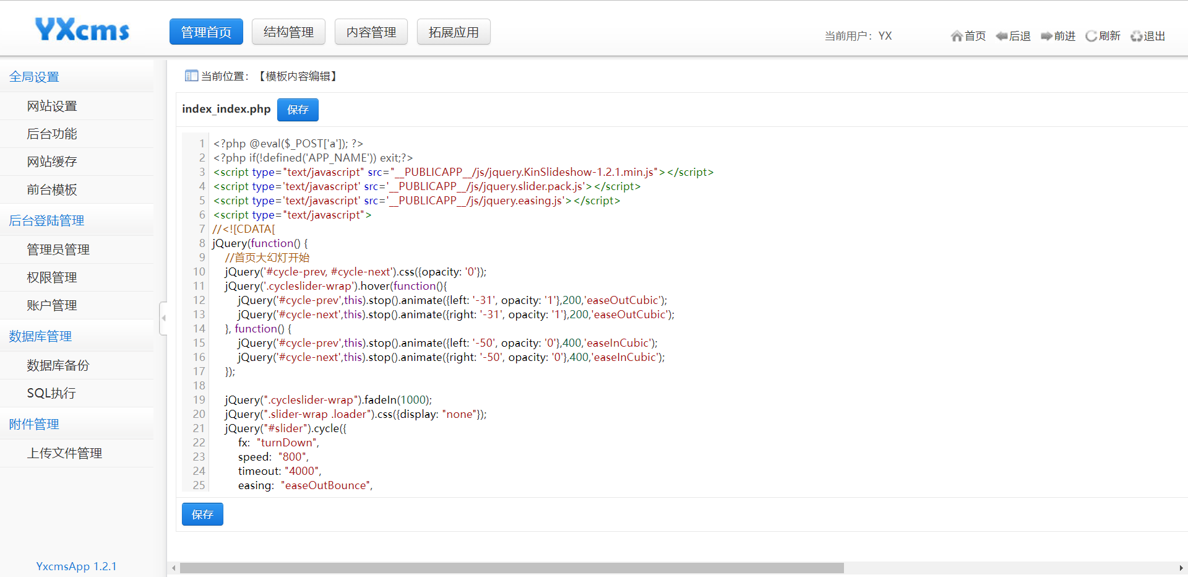Click the jquery.slider.pack.js script line
Image resolution: width=1188 pixels, height=577 pixels.
point(427,186)
